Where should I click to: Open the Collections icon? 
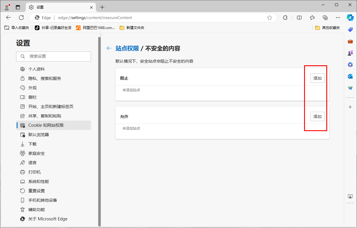point(325,18)
